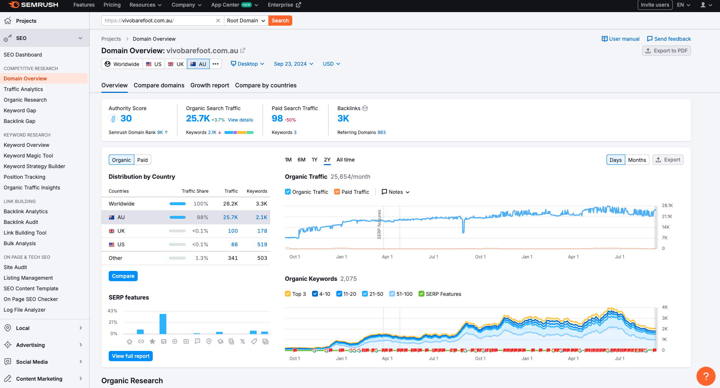Disable the Top 3 keywords checkbox
The height and width of the screenshot is (388, 720).
coord(288,294)
